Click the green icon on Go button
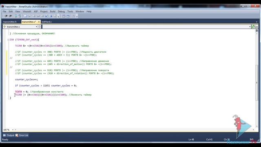 point(253,27)
